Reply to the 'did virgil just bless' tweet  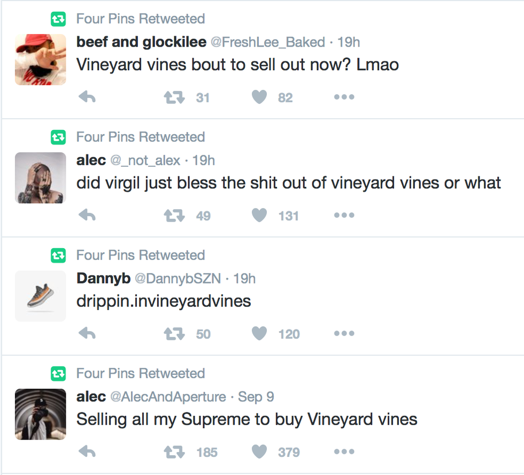[x=87, y=216]
